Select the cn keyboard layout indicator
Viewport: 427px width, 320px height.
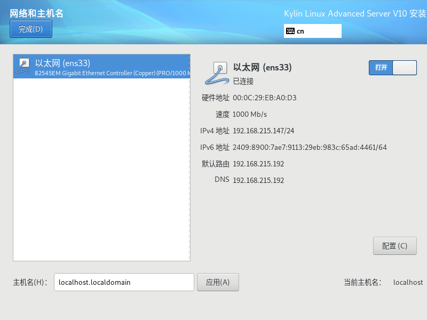312,31
